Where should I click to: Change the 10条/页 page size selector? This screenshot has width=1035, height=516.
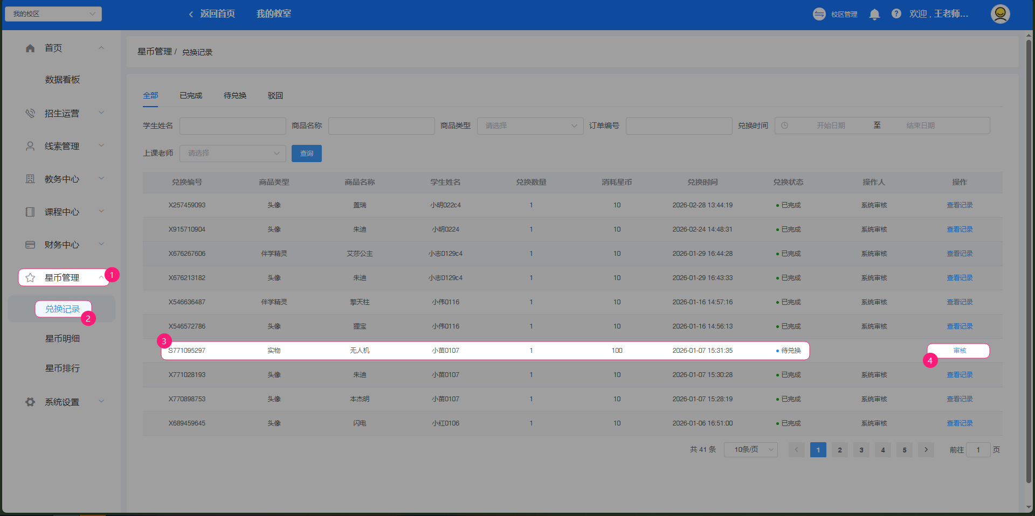point(750,450)
